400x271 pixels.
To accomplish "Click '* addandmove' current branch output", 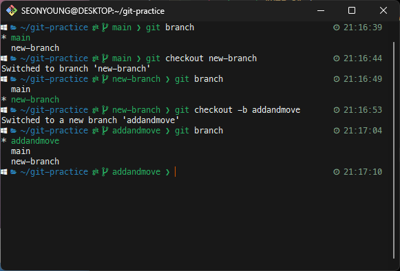I will point(30,141).
